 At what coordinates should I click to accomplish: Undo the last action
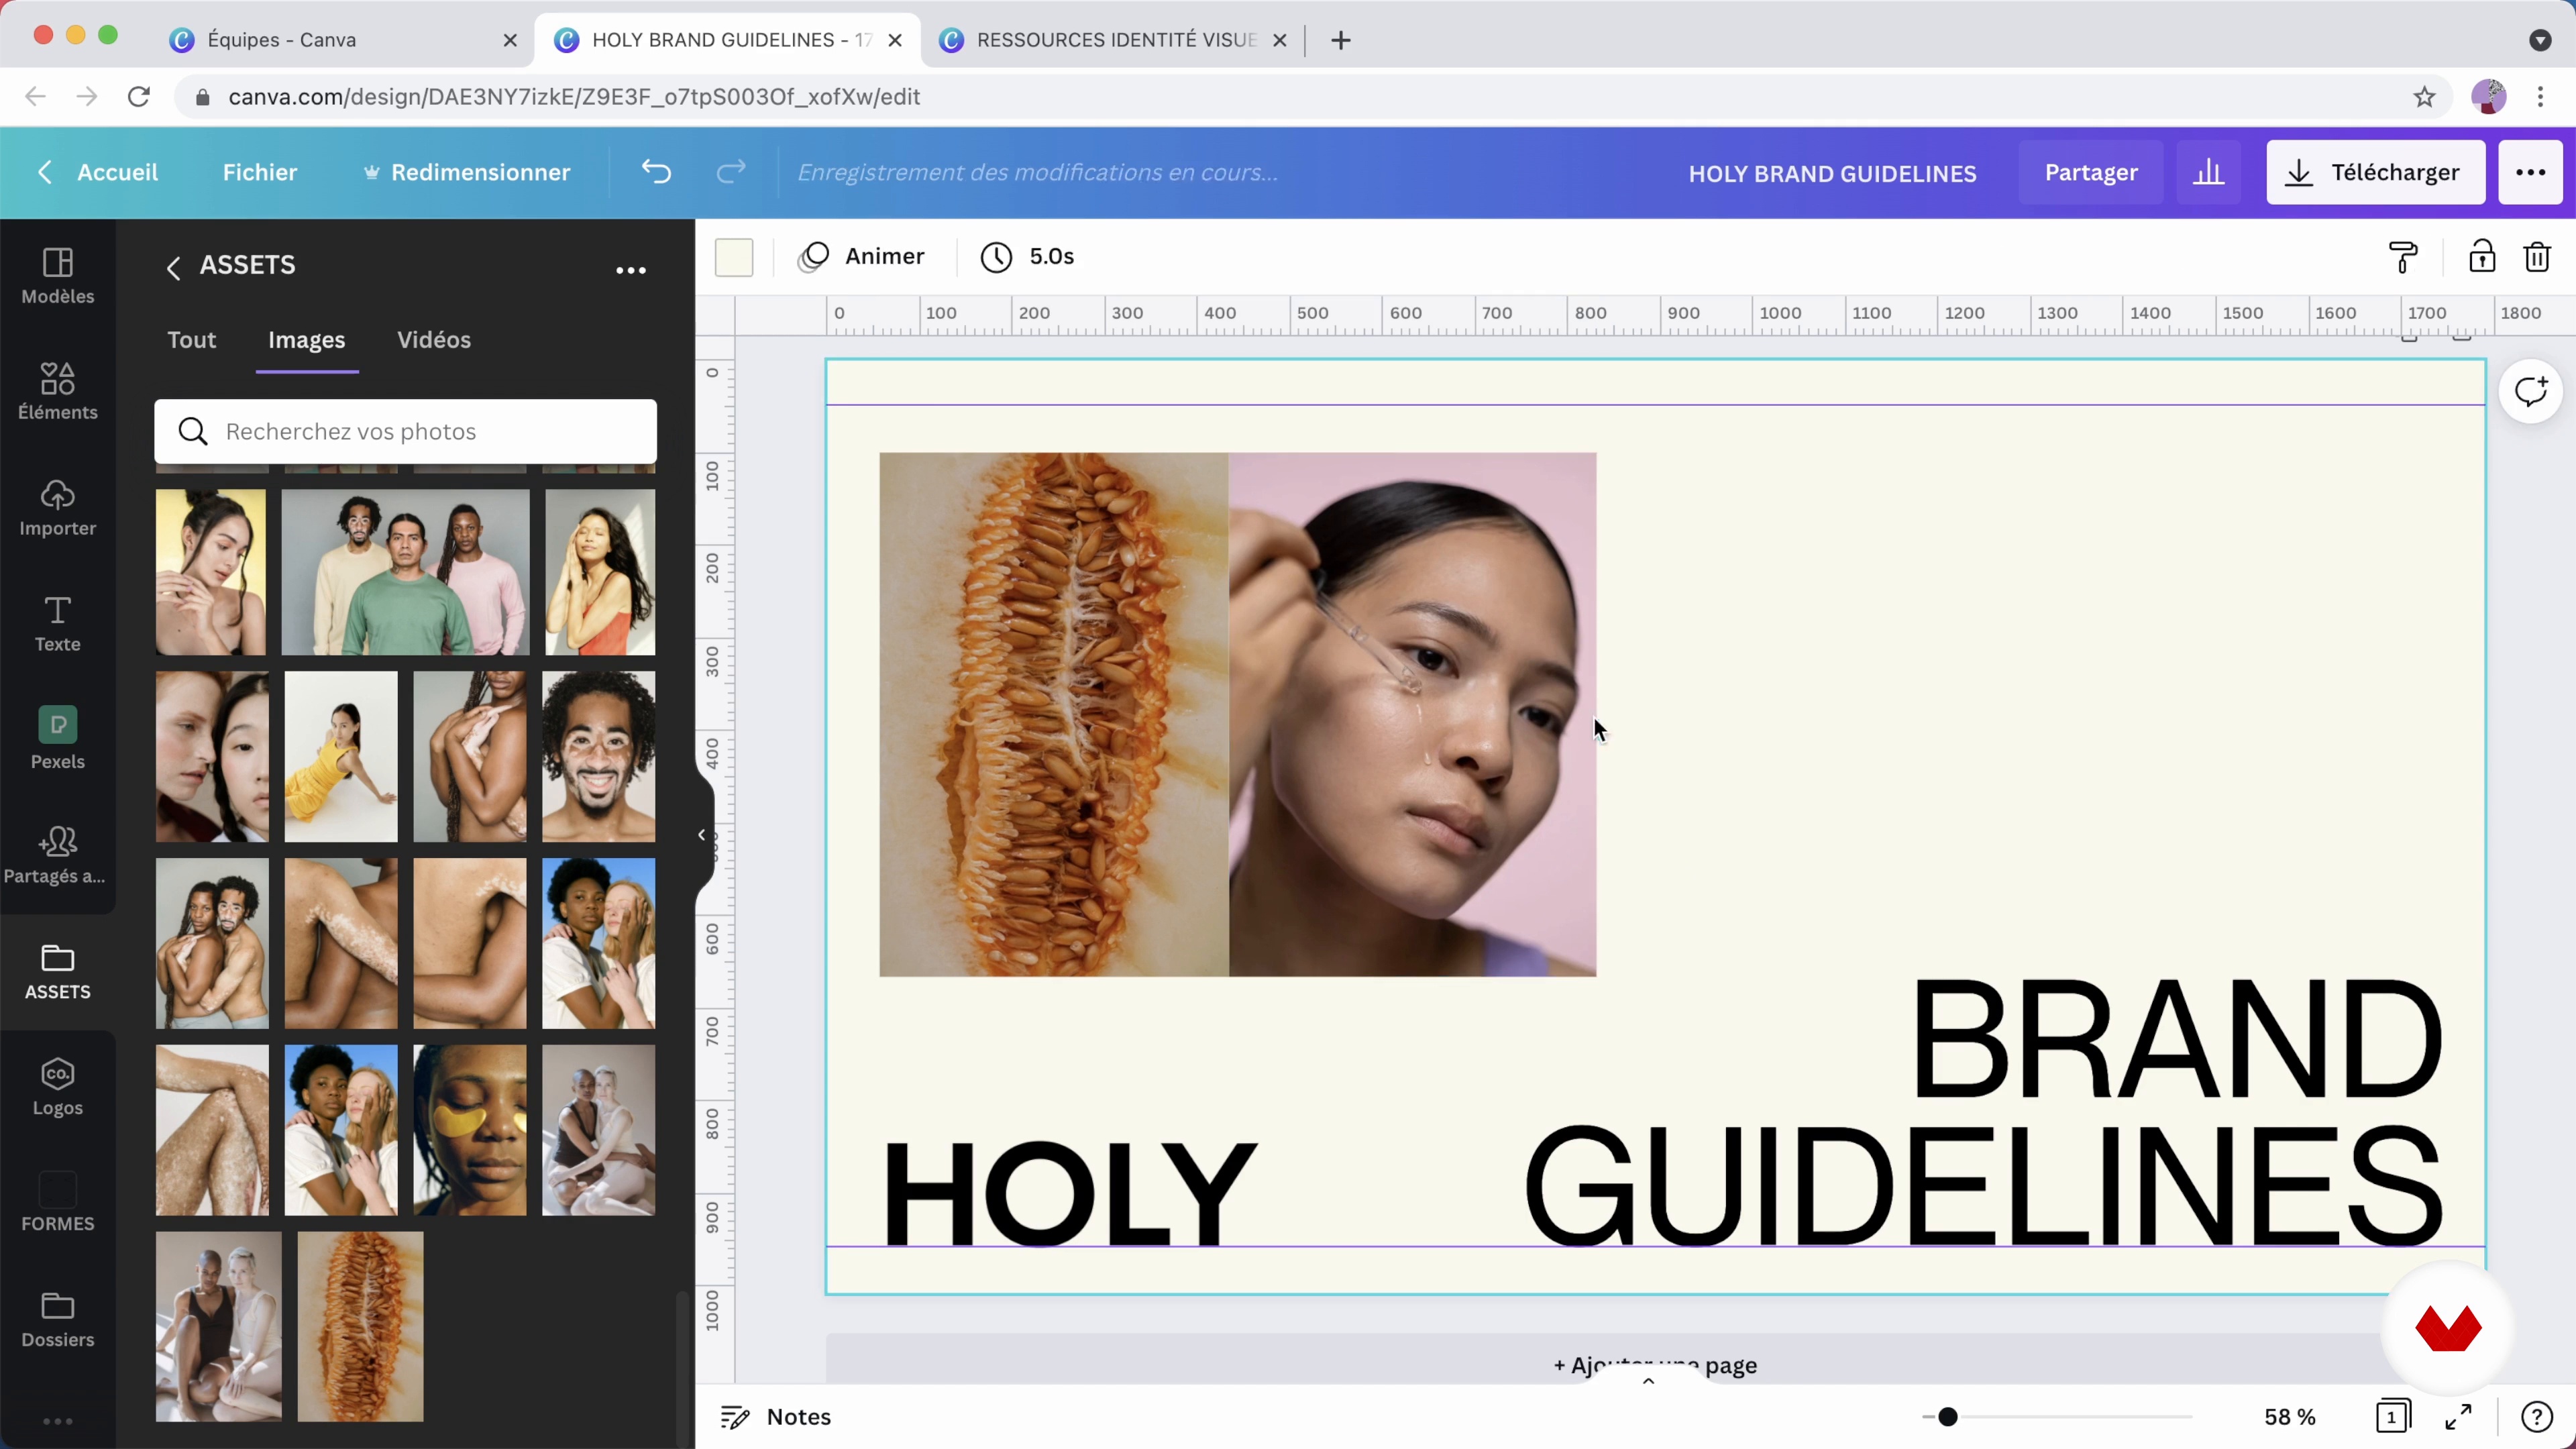pyautogui.click(x=656, y=172)
